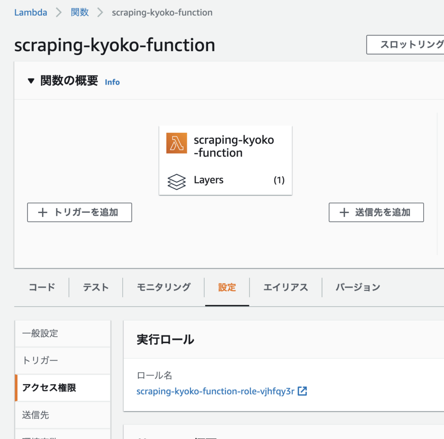Click the スロットリング button
The width and height of the screenshot is (444, 439).
405,45
